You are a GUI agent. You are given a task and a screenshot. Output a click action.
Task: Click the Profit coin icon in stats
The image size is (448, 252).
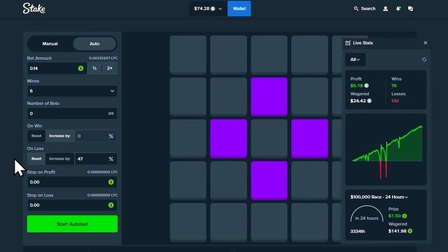point(366,85)
